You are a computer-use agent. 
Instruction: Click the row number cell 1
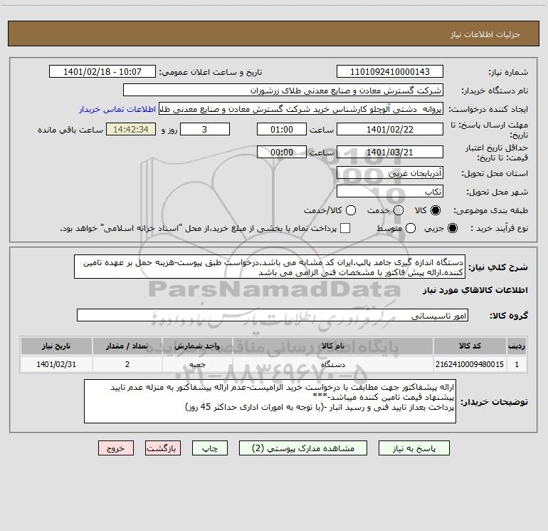(x=517, y=364)
